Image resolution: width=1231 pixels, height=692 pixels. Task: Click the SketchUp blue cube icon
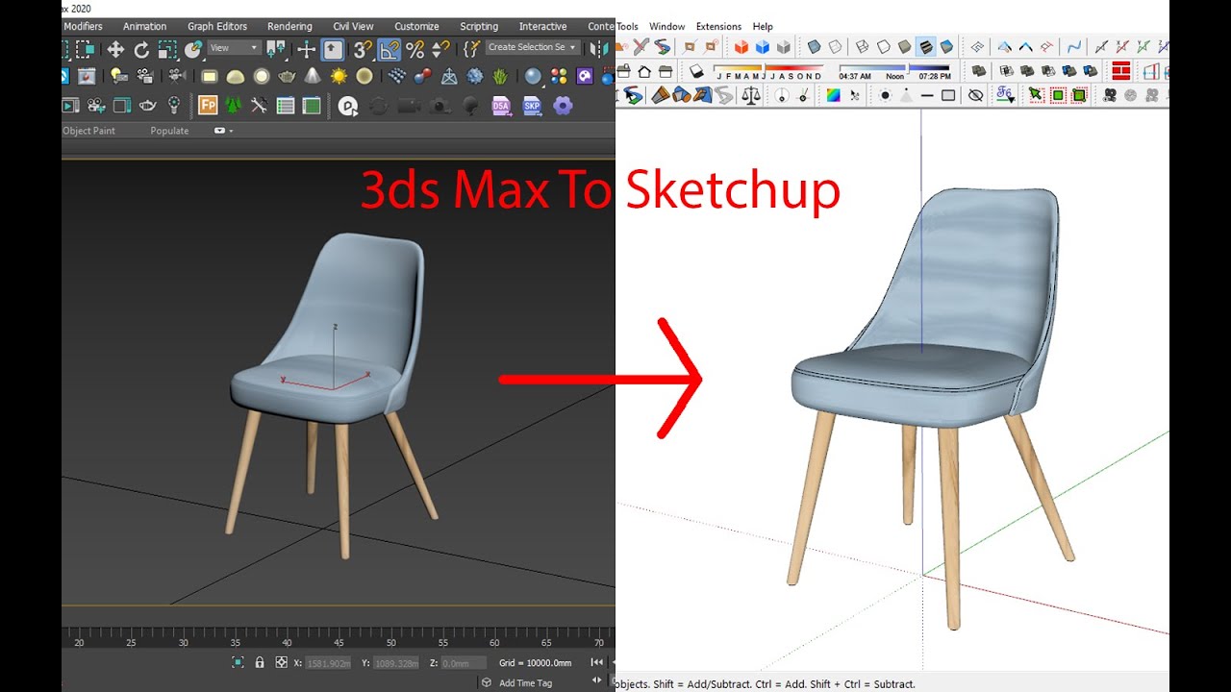pos(763,46)
